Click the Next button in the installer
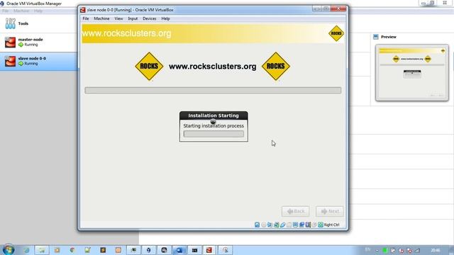This screenshot has height=255, width=454. pos(330,211)
